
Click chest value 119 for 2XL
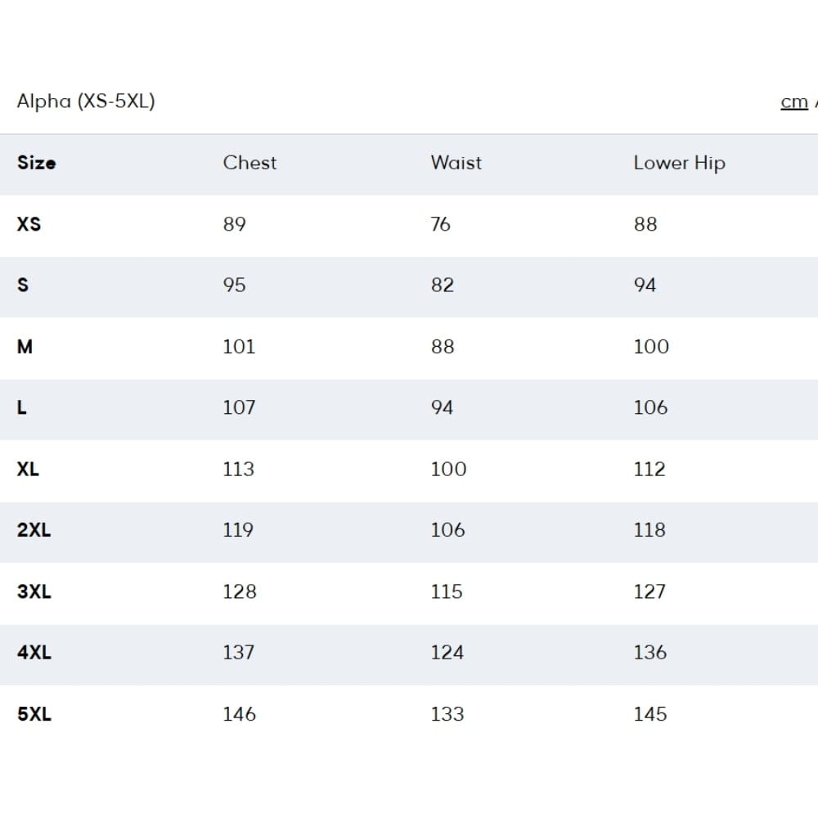[238, 530]
